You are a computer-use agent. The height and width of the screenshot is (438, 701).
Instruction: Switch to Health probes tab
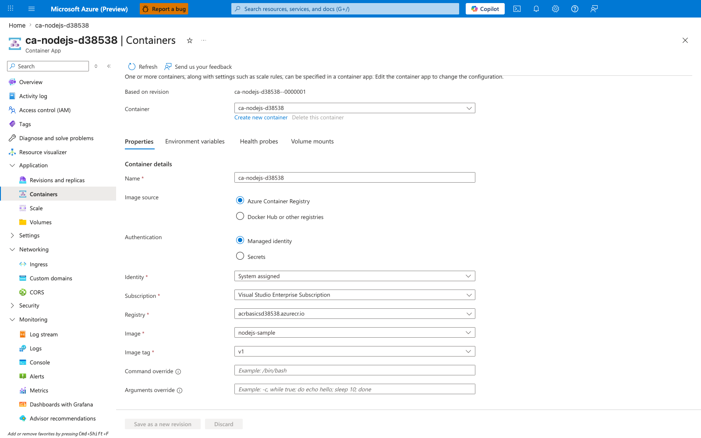click(x=259, y=141)
